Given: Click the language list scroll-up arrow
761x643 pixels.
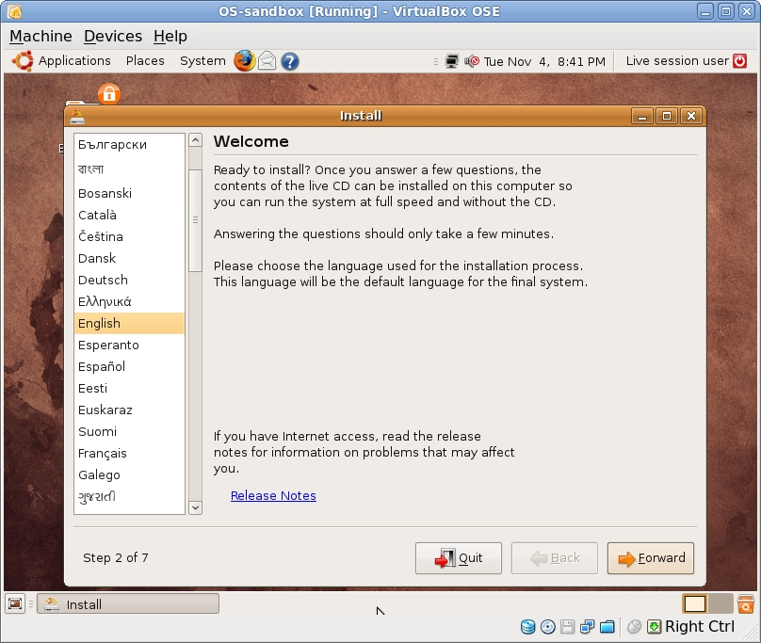Looking at the screenshot, I should pos(195,140).
